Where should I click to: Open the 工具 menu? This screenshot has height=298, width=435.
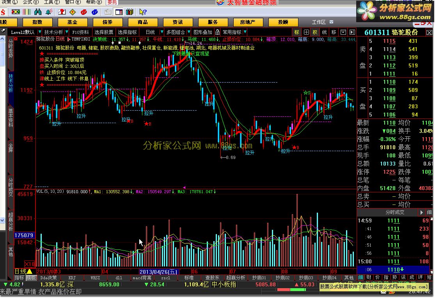tap(51, 2)
